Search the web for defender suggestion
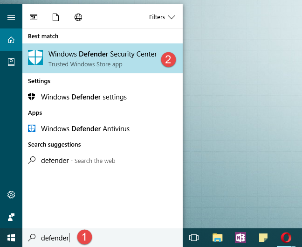The image size is (302, 247). tap(103, 161)
